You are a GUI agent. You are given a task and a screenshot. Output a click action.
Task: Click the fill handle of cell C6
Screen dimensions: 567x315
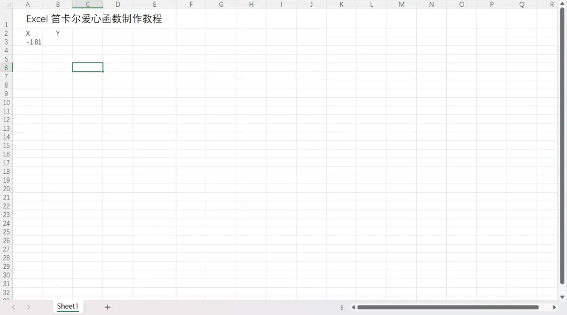point(103,71)
